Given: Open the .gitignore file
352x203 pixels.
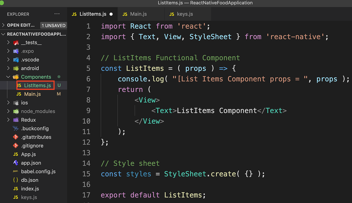Looking at the screenshot, I should tap(32, 146).
